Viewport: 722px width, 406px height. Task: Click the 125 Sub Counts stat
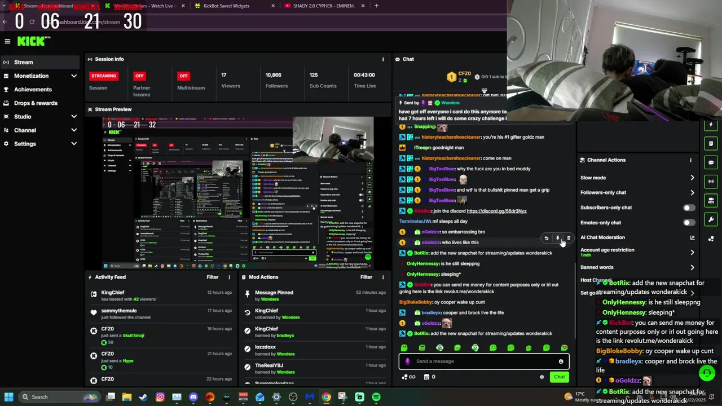[x=323, y=81]
